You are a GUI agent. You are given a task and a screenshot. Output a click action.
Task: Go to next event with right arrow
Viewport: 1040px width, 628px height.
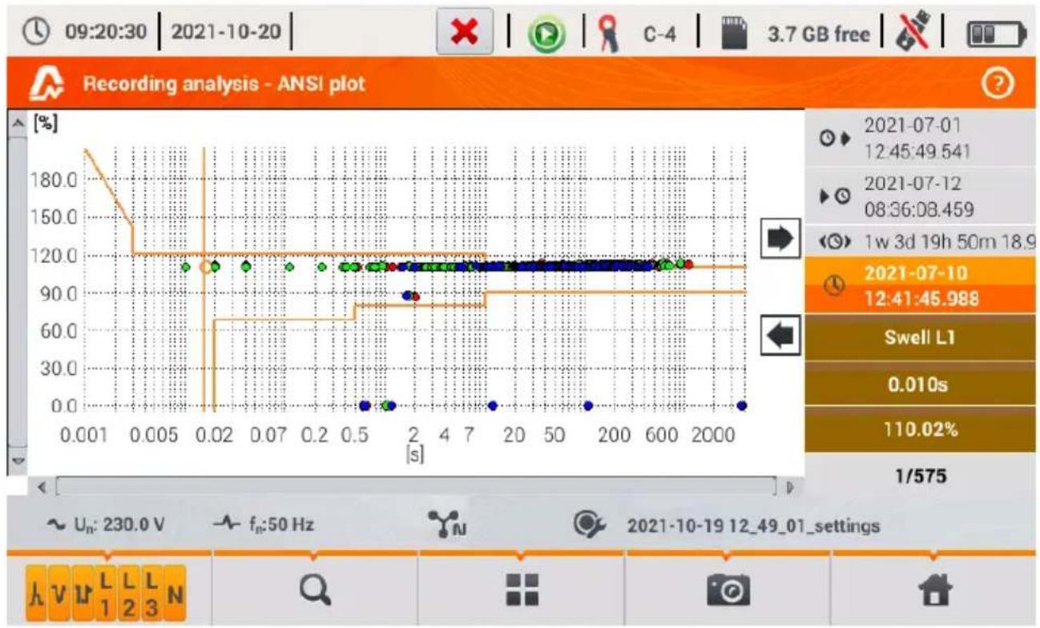point(780,239)
